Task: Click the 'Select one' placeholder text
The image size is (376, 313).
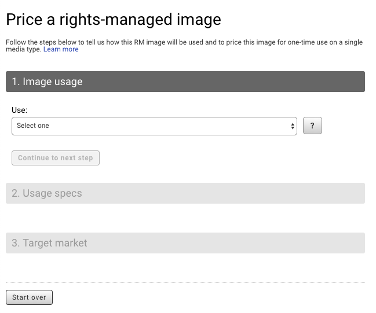Action: coord(33,126)
